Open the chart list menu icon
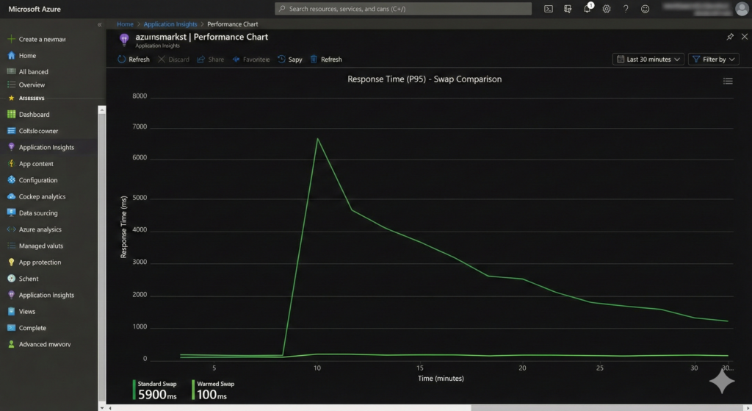Screen dimensions: 752x411 pos(728,81)
